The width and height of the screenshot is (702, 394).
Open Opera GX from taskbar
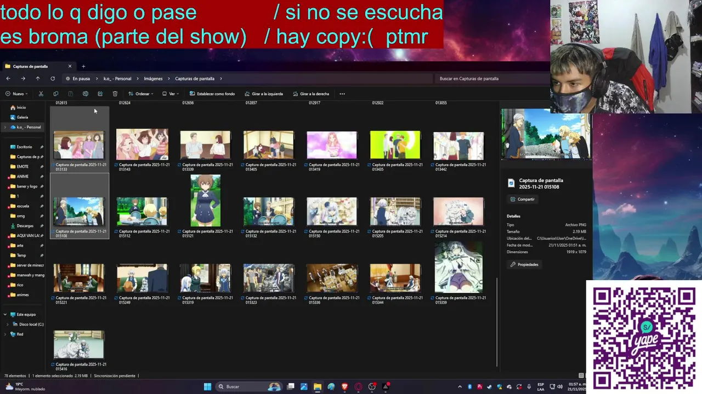coord(358,386)
